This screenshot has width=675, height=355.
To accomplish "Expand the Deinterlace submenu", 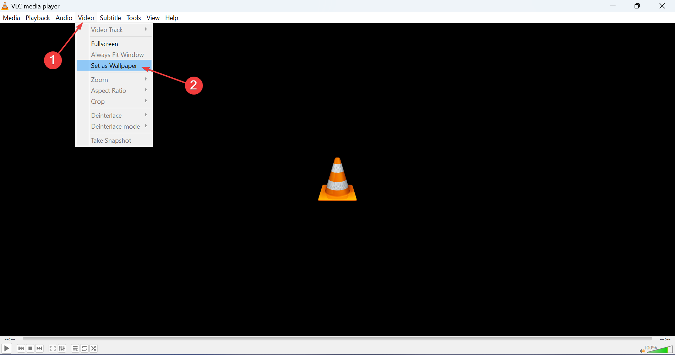I will click(x=114, y=116).
